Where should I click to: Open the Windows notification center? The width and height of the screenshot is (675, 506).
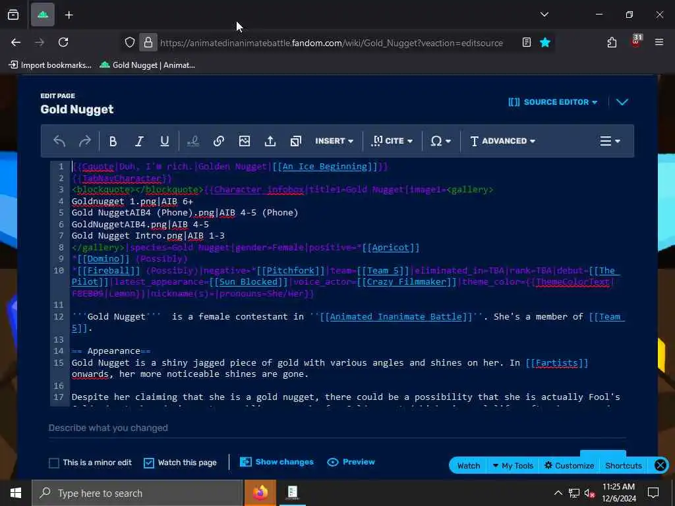tap(653, 493)
